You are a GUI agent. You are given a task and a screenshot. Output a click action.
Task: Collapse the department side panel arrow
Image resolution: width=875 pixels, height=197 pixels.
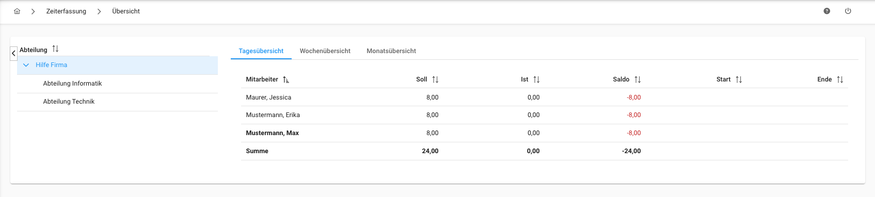click(x=14, y=53)
